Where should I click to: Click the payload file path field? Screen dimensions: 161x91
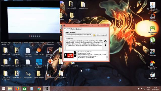[x=78, y=35]
